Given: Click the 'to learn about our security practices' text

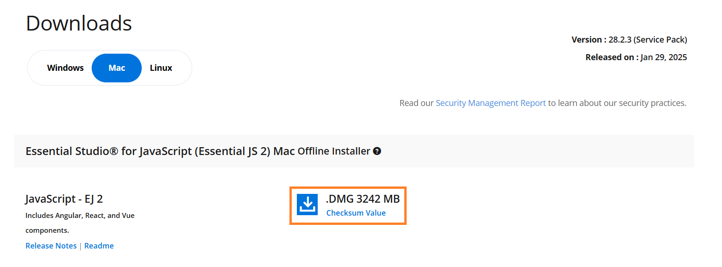Looking at the screenshot, I should 617,103.
